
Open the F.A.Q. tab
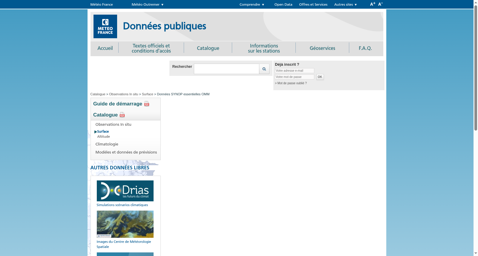[x=365, y=48]
